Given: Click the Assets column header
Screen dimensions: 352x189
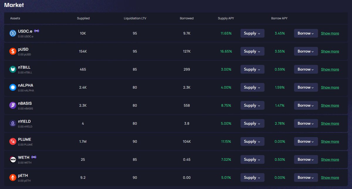Looking at the screenshot, I should (15, 18).
